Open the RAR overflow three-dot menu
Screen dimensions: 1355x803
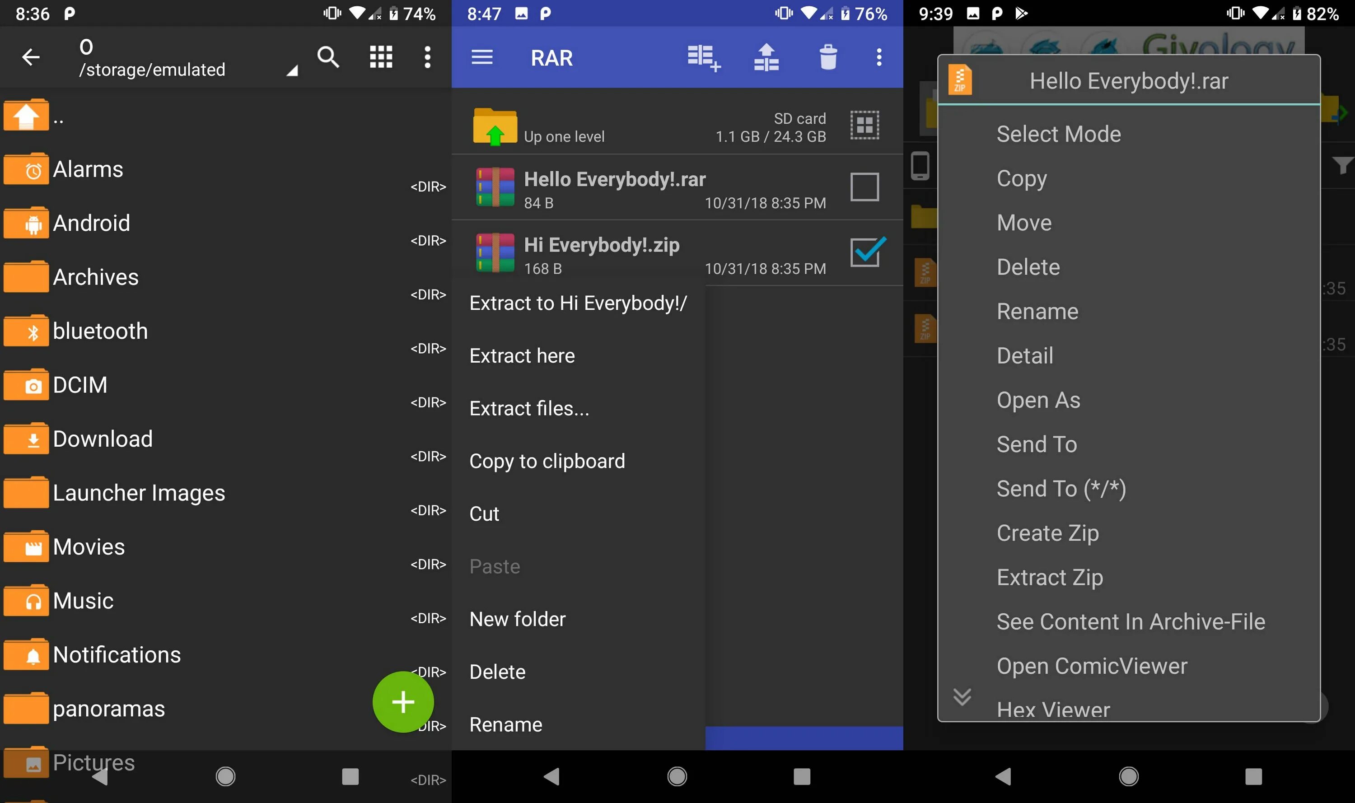(x=879, y=57)
